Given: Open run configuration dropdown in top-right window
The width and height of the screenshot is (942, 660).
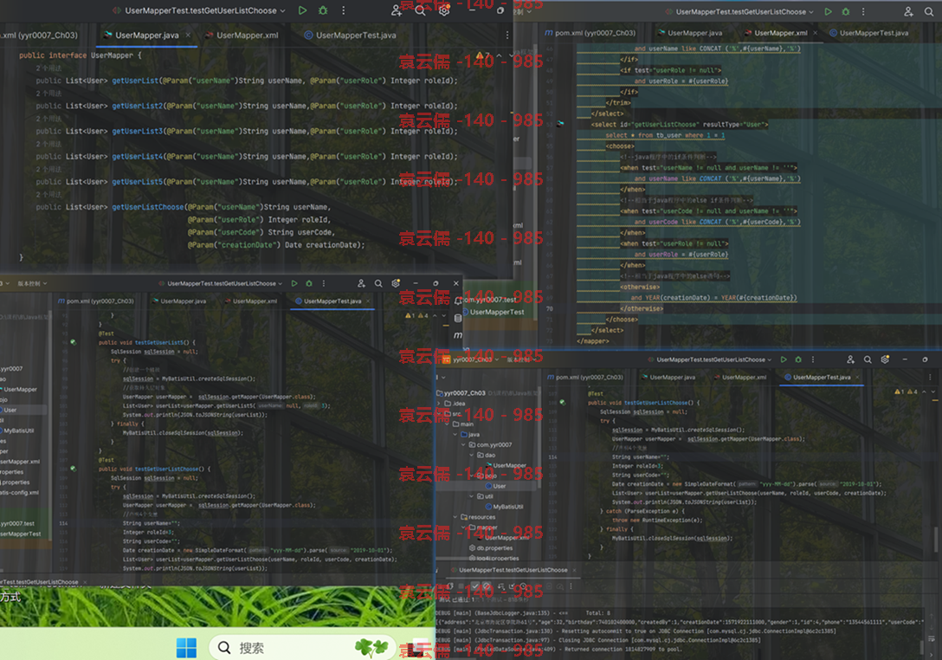Looking at the screenshot, I should point(740,11).
